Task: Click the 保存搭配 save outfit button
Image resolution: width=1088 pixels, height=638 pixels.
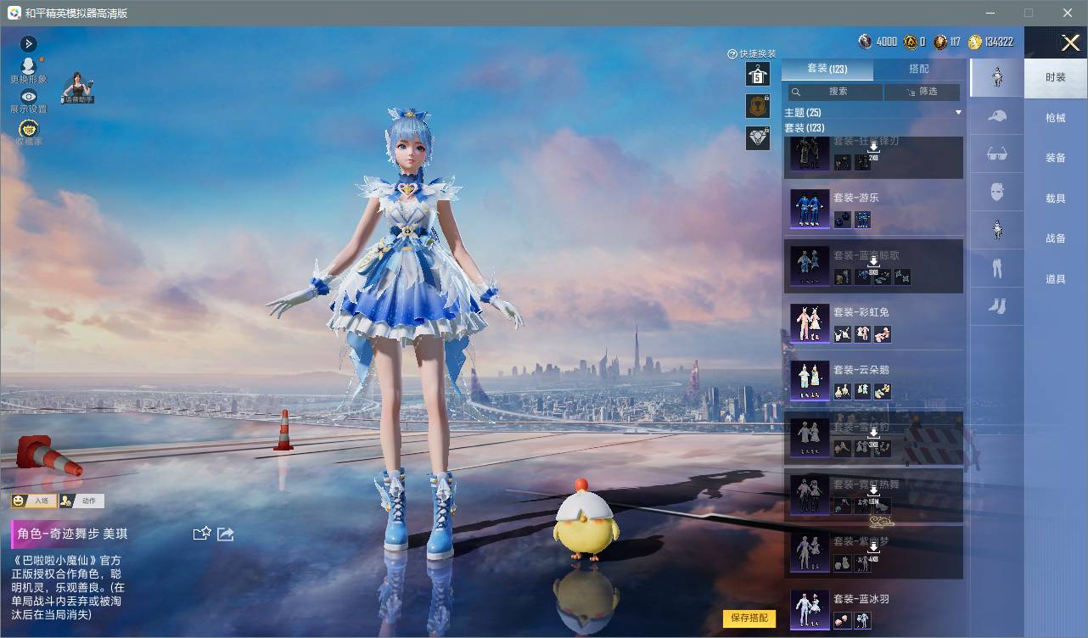Action: click(x=749, y=618)
